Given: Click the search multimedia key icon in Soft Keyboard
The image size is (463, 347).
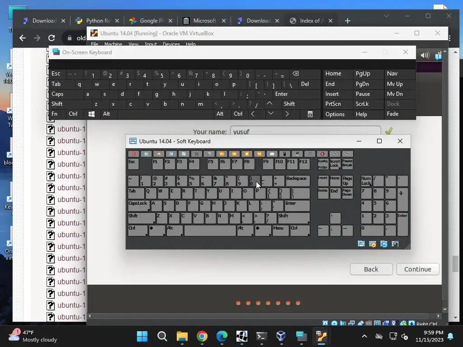Looking at the screenshot, I should [209, 154].
